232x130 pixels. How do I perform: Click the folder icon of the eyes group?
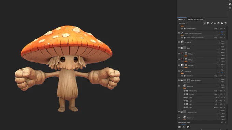click(182, 48)
